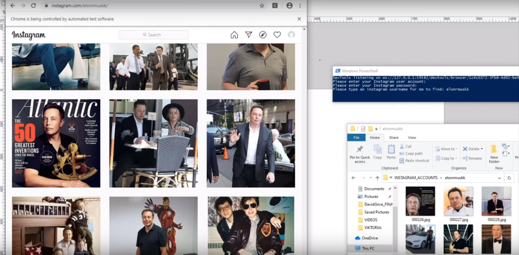Click the Windows PowerShell title bar

[426, 71]
